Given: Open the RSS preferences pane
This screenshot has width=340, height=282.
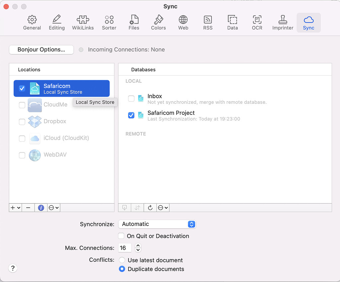Looking at the screenshot, I should click(x=208, y=22).
